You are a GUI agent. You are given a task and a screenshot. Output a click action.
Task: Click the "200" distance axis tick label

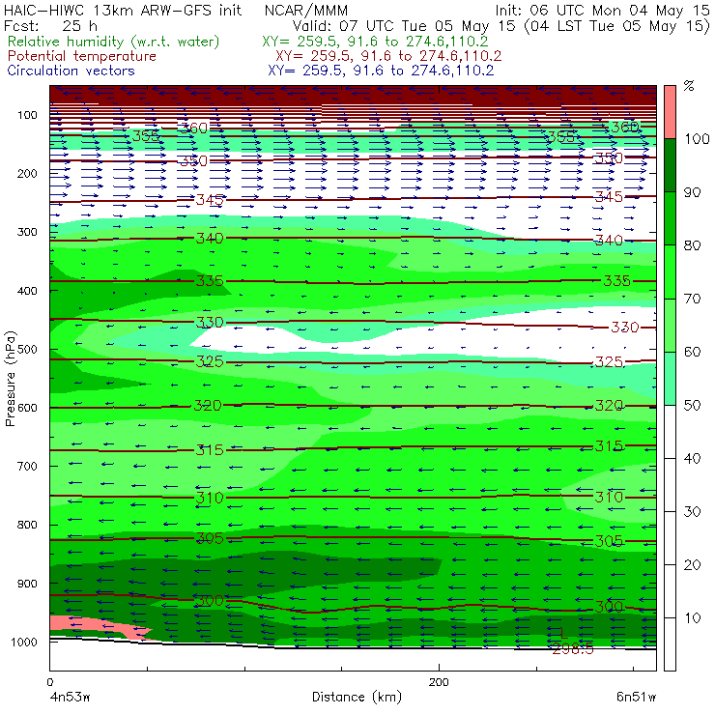(439, 682)
